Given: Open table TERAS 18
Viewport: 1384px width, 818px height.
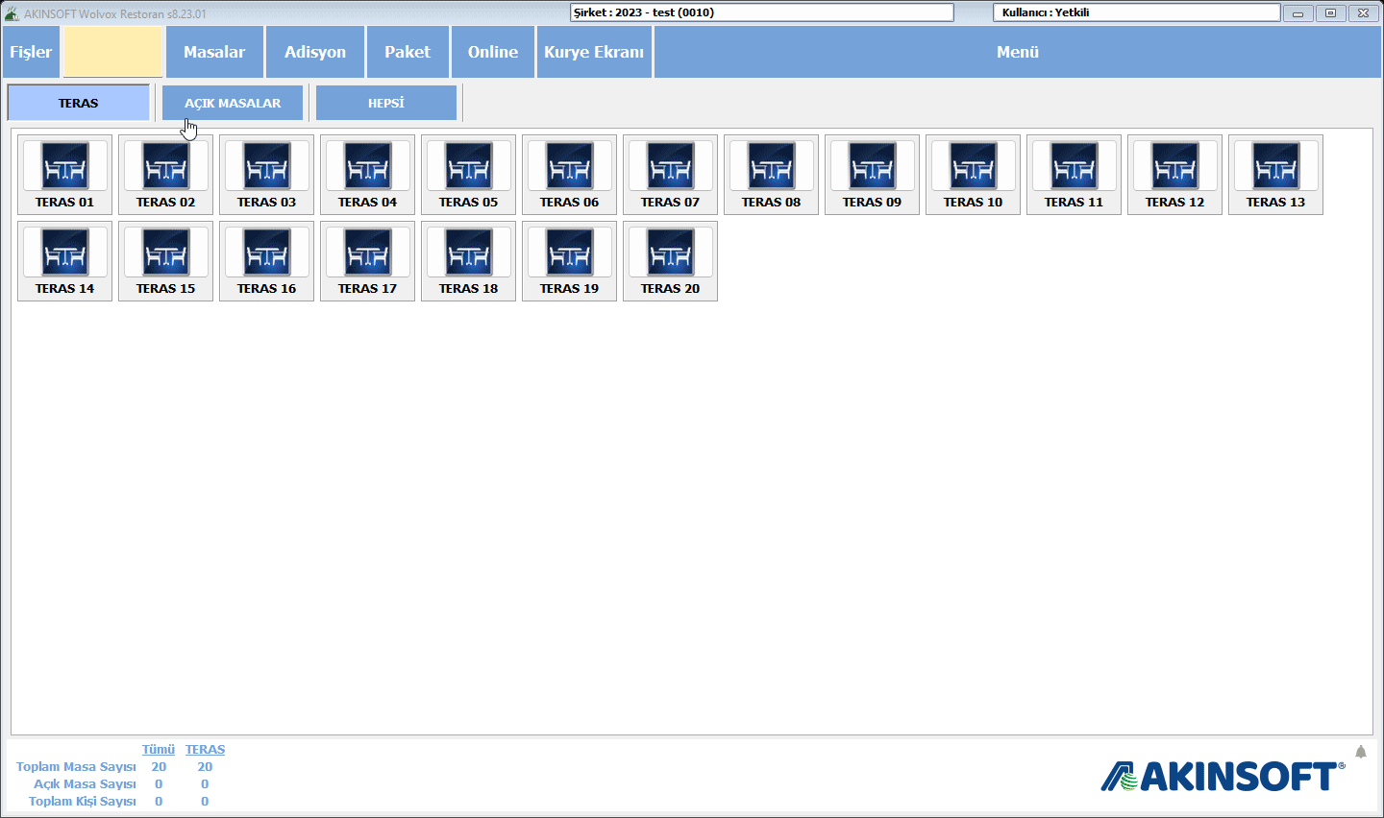Looking at the screenshot, I should tap(468, 261).
